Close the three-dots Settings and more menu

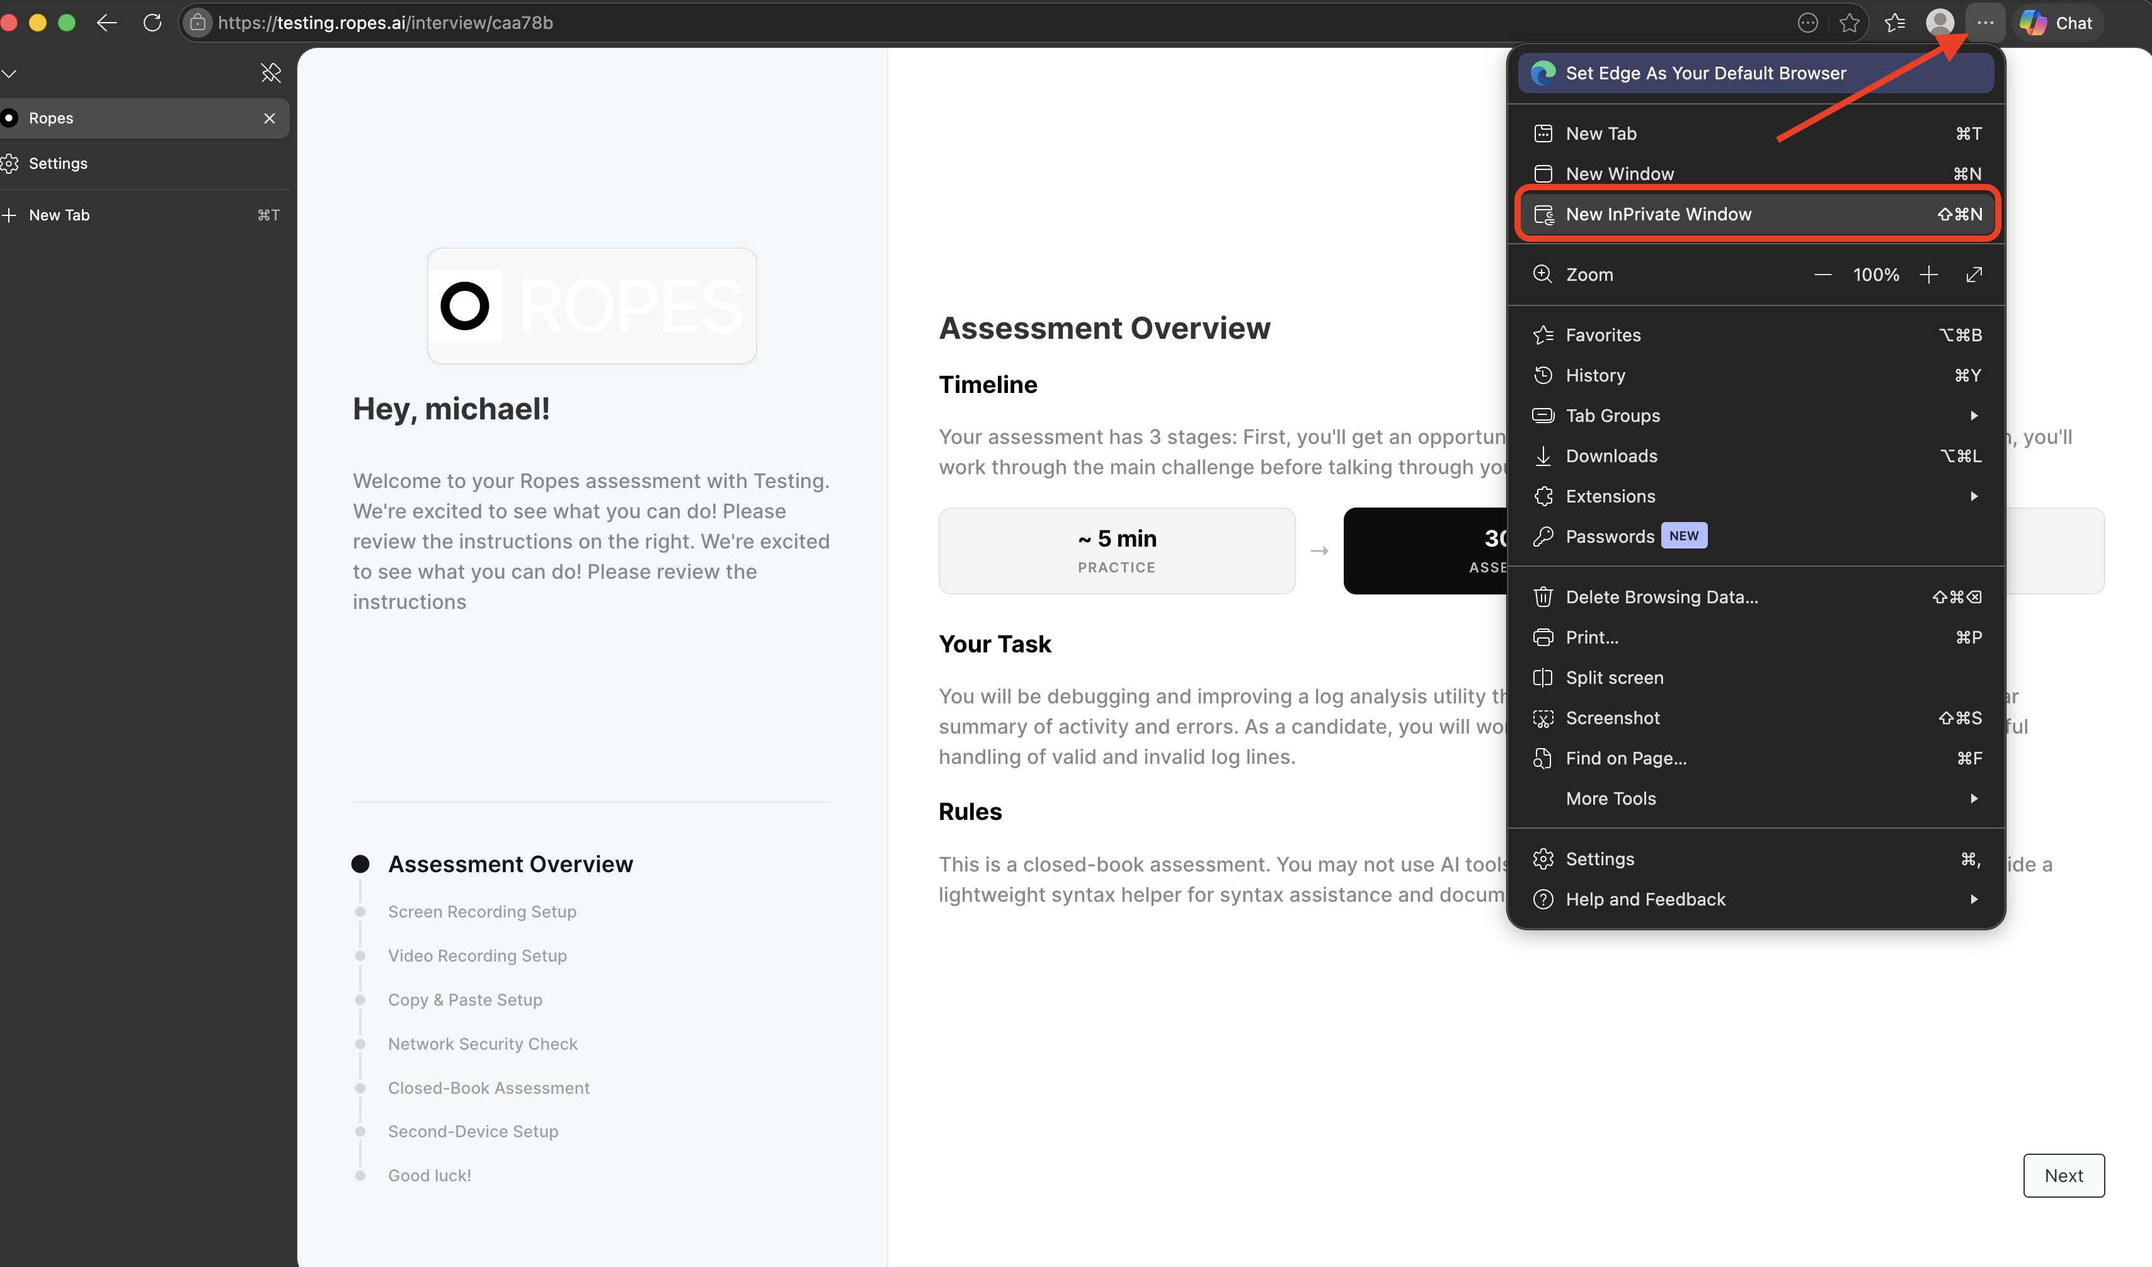[1986, 23]
